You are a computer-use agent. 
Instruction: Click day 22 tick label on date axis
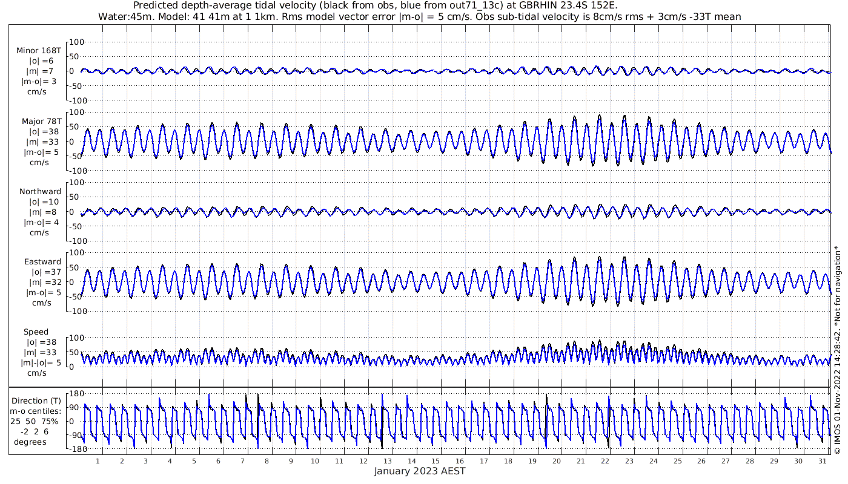pos(605,460)
